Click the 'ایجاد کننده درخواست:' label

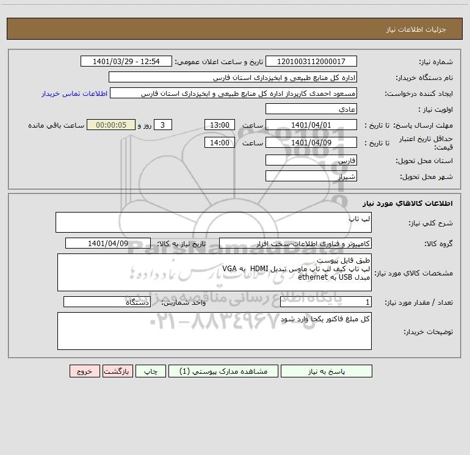pos(419,93)
